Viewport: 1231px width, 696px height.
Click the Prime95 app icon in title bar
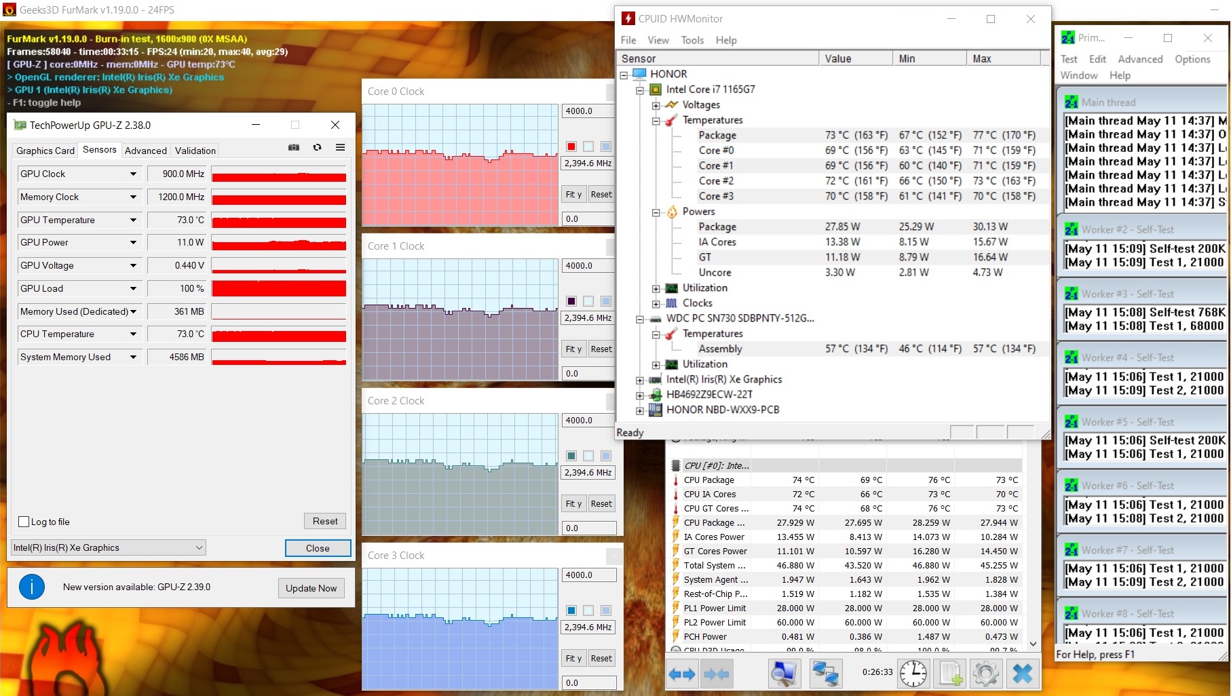1068,38
